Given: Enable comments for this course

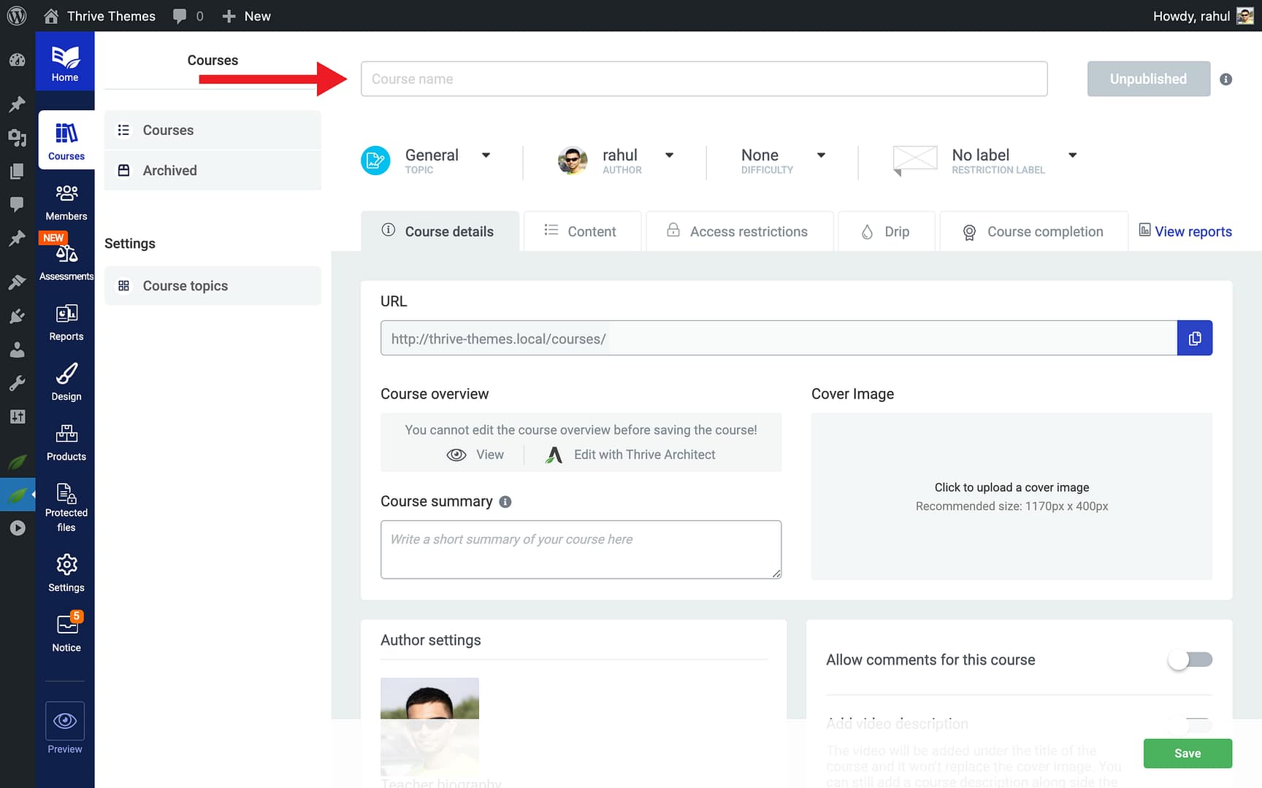Looking at the screenshot, I should click(1190, 660).
